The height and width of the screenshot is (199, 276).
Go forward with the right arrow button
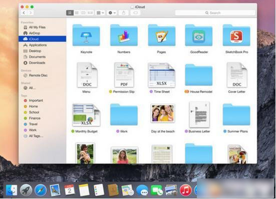pyautogui.click(x=31, y=13)
